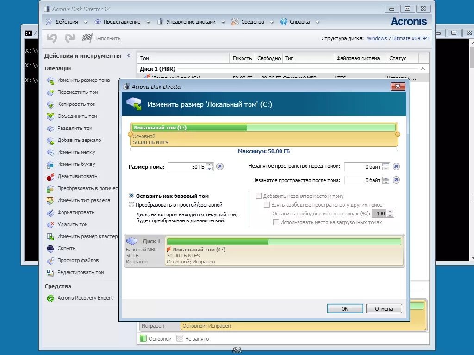The image size is (474, 355).
Task: Open the Представление menu
Action: click(x=122, y=22)
